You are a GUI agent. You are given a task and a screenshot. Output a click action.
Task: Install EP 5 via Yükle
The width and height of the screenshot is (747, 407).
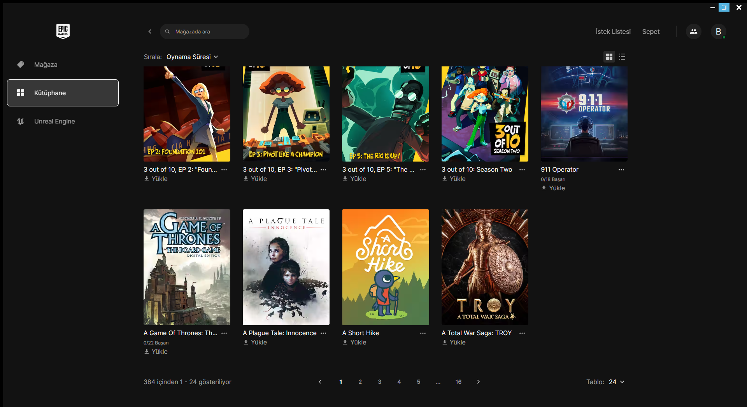click(x=354, y=179)
